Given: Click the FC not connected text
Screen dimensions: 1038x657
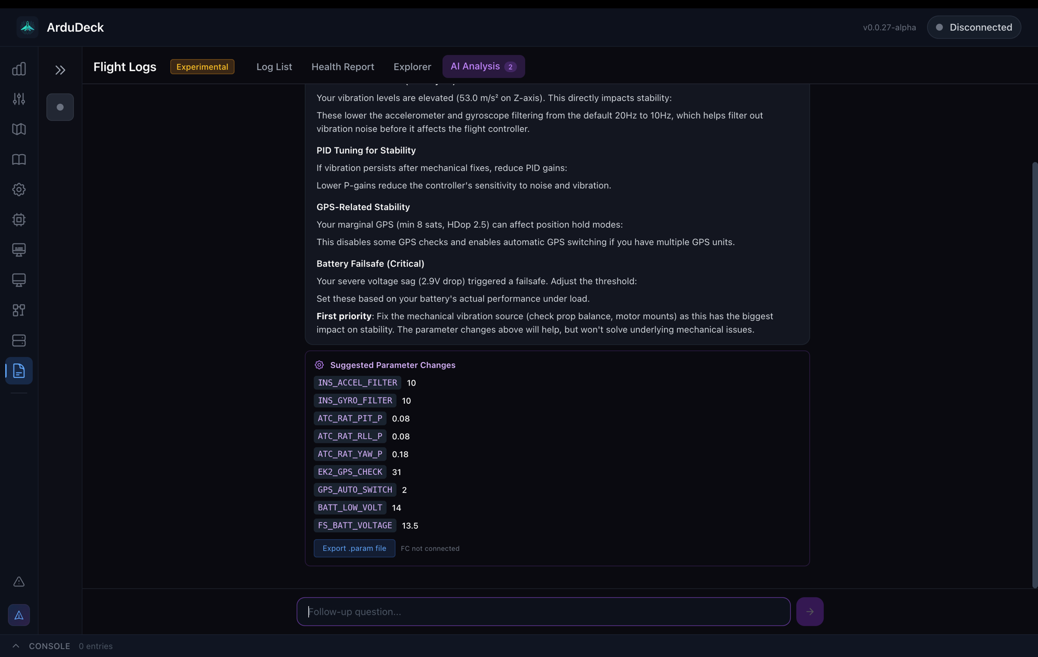Looking at the screenshot, I should pos(430,549).
